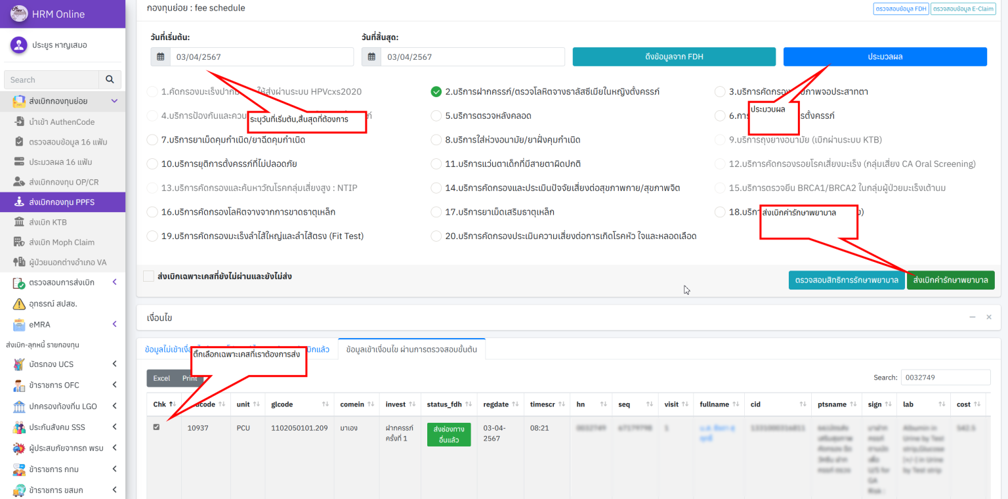Click the table Search input field
1008x499 pixels.
[x=946, y=377]
